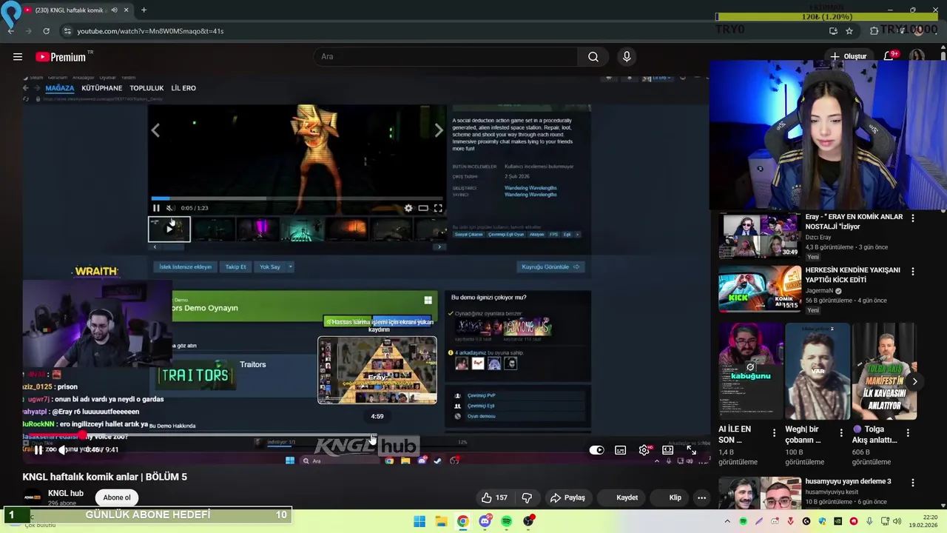Open the YouTube guide hamburger menu
The width and height of the screenshot is (947, 533).
pos(18,56)
